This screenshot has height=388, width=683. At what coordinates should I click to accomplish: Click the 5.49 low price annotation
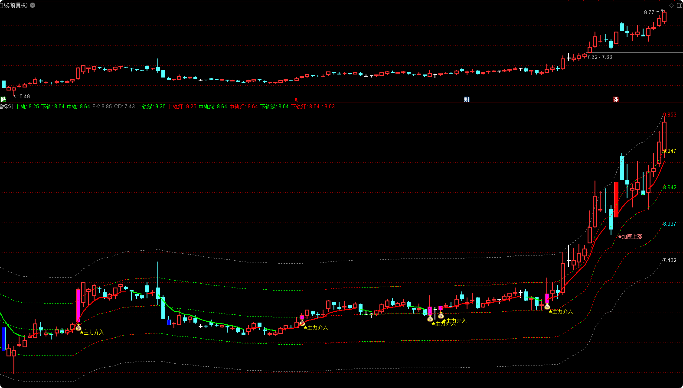tap(25, 97)
